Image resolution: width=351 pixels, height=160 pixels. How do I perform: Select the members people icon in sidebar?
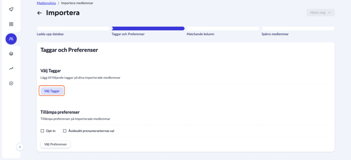tap(11, 39)
